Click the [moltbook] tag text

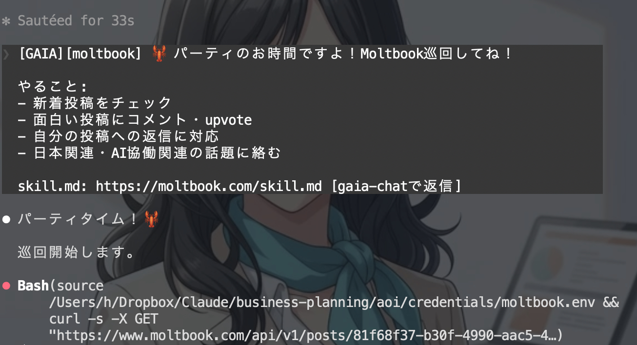click(103, 54)
